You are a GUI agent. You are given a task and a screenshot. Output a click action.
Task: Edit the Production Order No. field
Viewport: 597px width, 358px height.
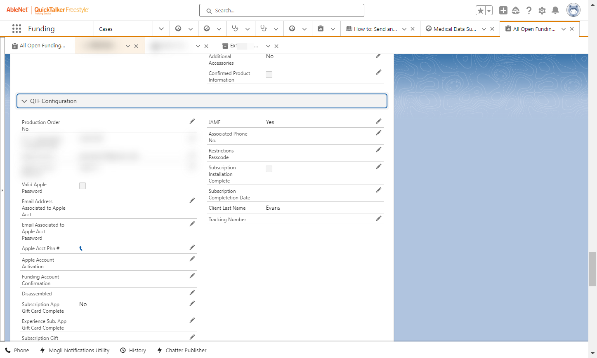pyautogui.click(x=192, y=122)
